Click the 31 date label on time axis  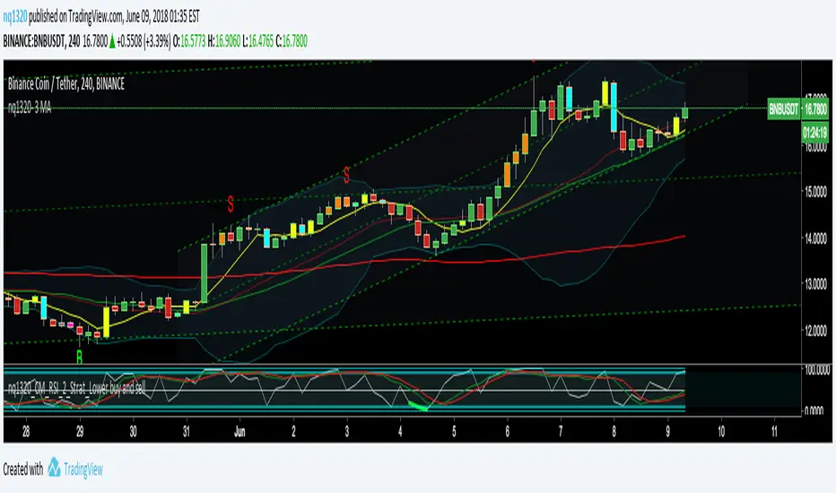[x=186, y=432]
